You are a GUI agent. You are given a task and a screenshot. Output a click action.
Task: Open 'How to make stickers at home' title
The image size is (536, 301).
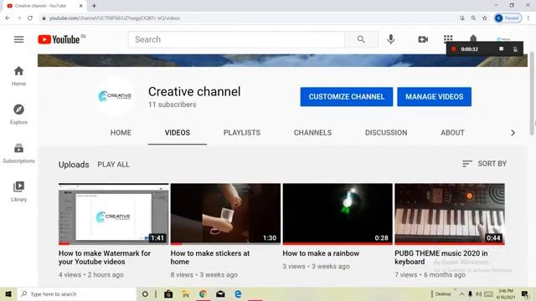(210, 258)
